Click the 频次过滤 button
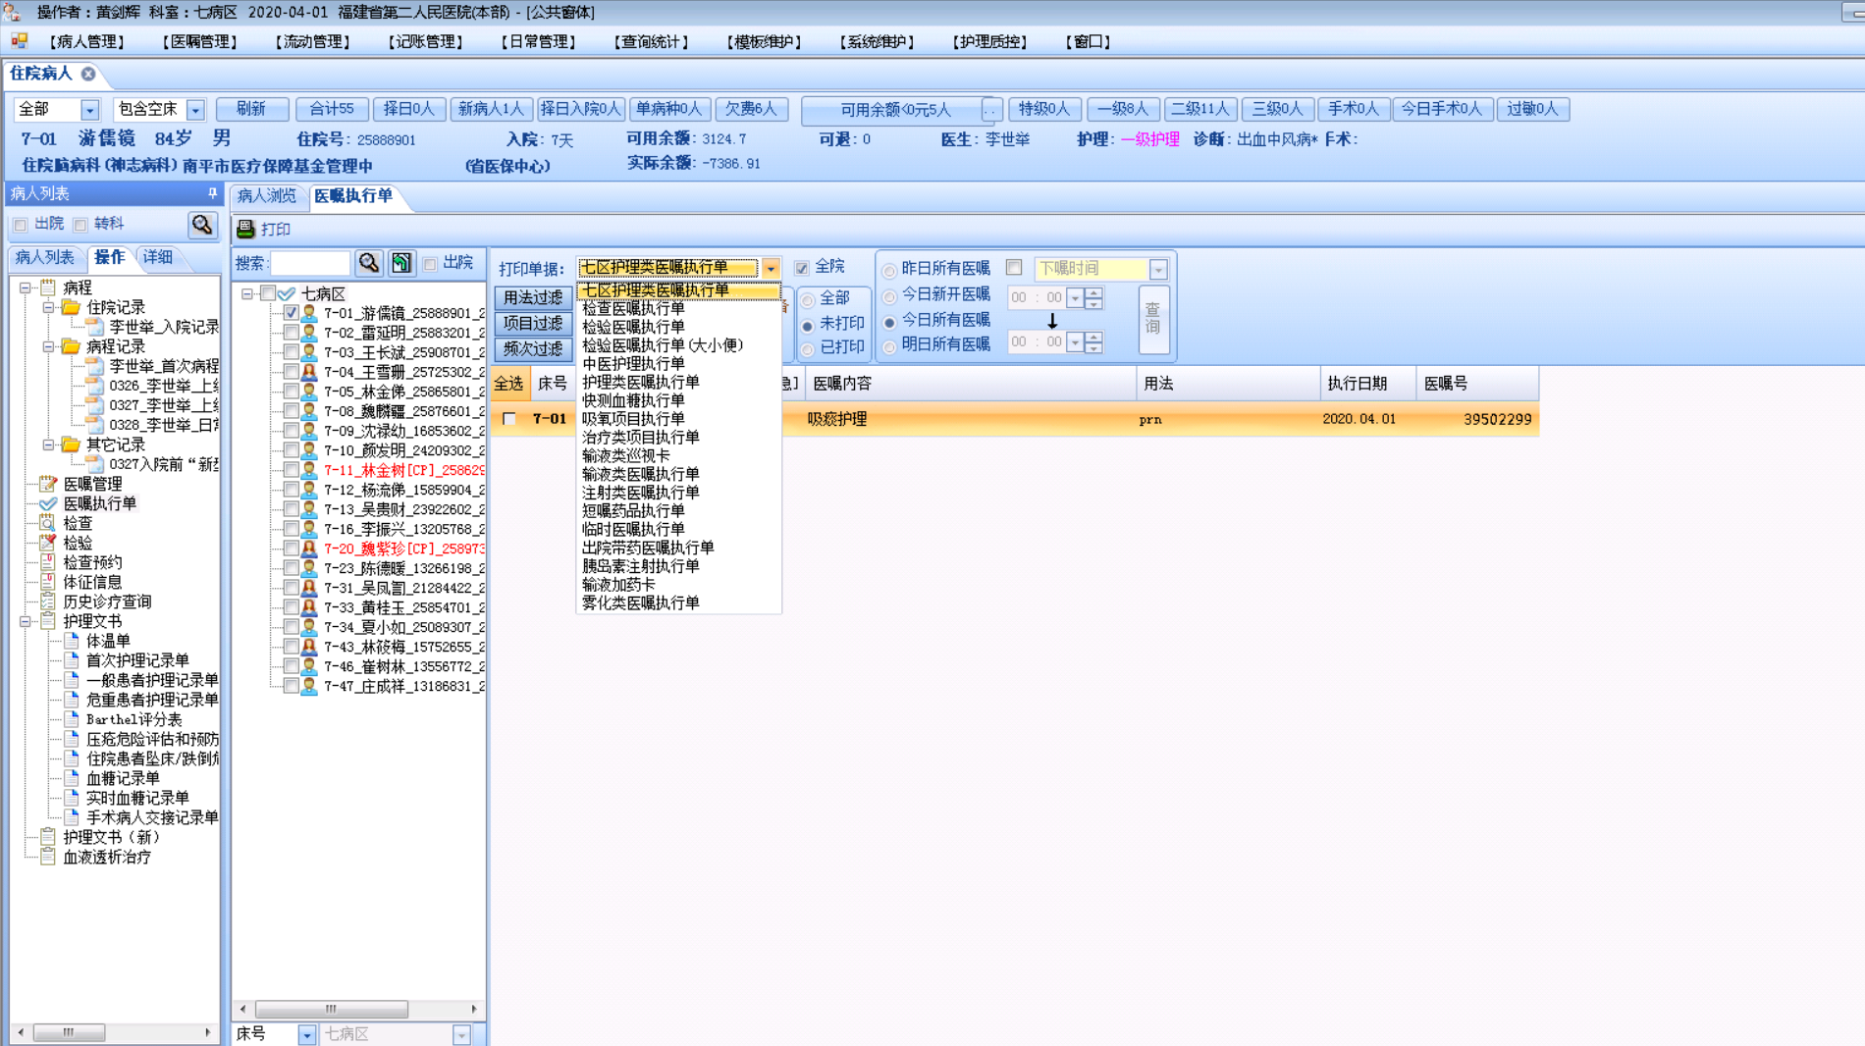1865x1046 pixels. [x=533, y=348]
